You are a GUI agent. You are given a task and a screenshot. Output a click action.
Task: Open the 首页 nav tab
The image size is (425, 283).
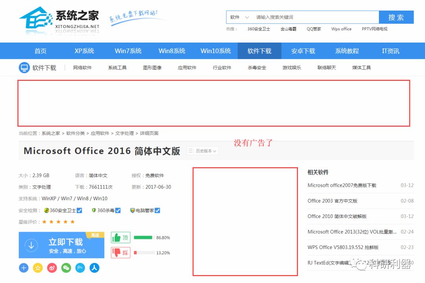coord(41,51)
